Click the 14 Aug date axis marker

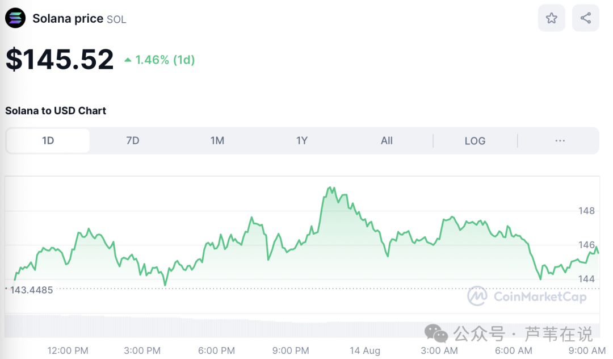pyautogui.click(x=364, y=350)
